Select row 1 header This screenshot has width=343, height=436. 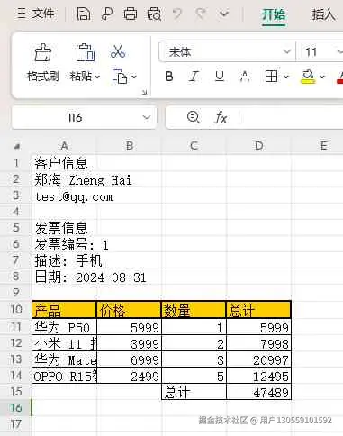point(16,162)
